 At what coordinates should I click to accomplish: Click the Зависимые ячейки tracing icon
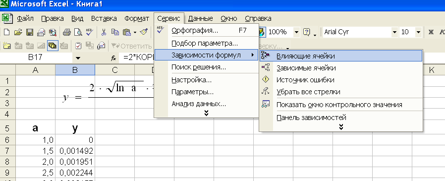pos(266,67)
